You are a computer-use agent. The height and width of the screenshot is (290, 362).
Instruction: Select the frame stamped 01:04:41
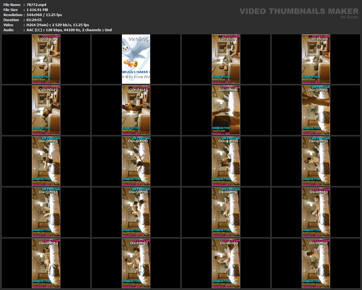click(316, 212)
